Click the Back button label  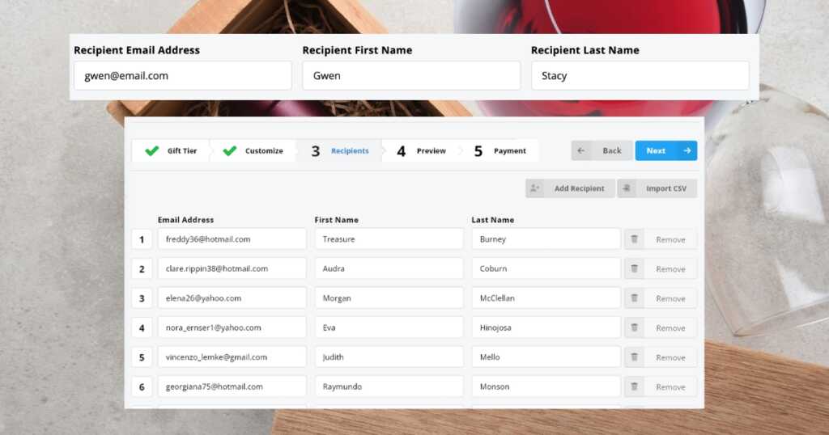tap(612, 150)
